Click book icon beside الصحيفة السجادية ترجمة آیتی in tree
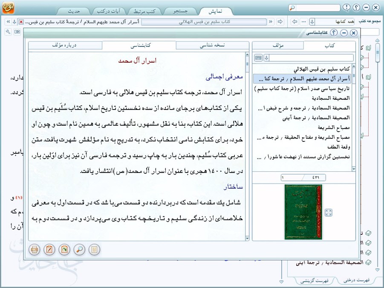This screenshot has width=384, height=288. 368,262
